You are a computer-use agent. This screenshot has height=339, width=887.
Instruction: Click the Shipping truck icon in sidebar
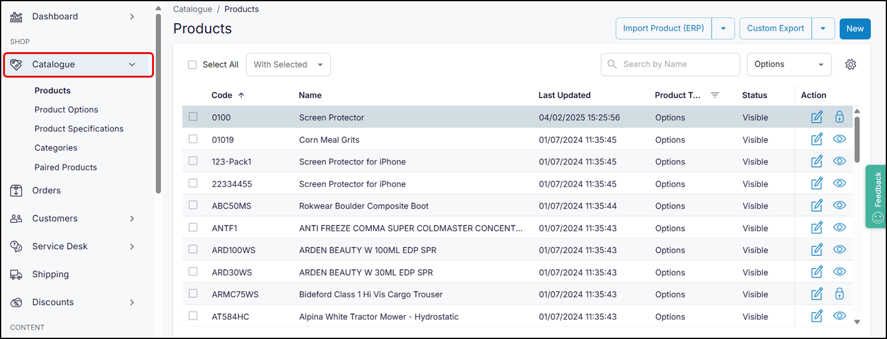[x=17, y=274]
